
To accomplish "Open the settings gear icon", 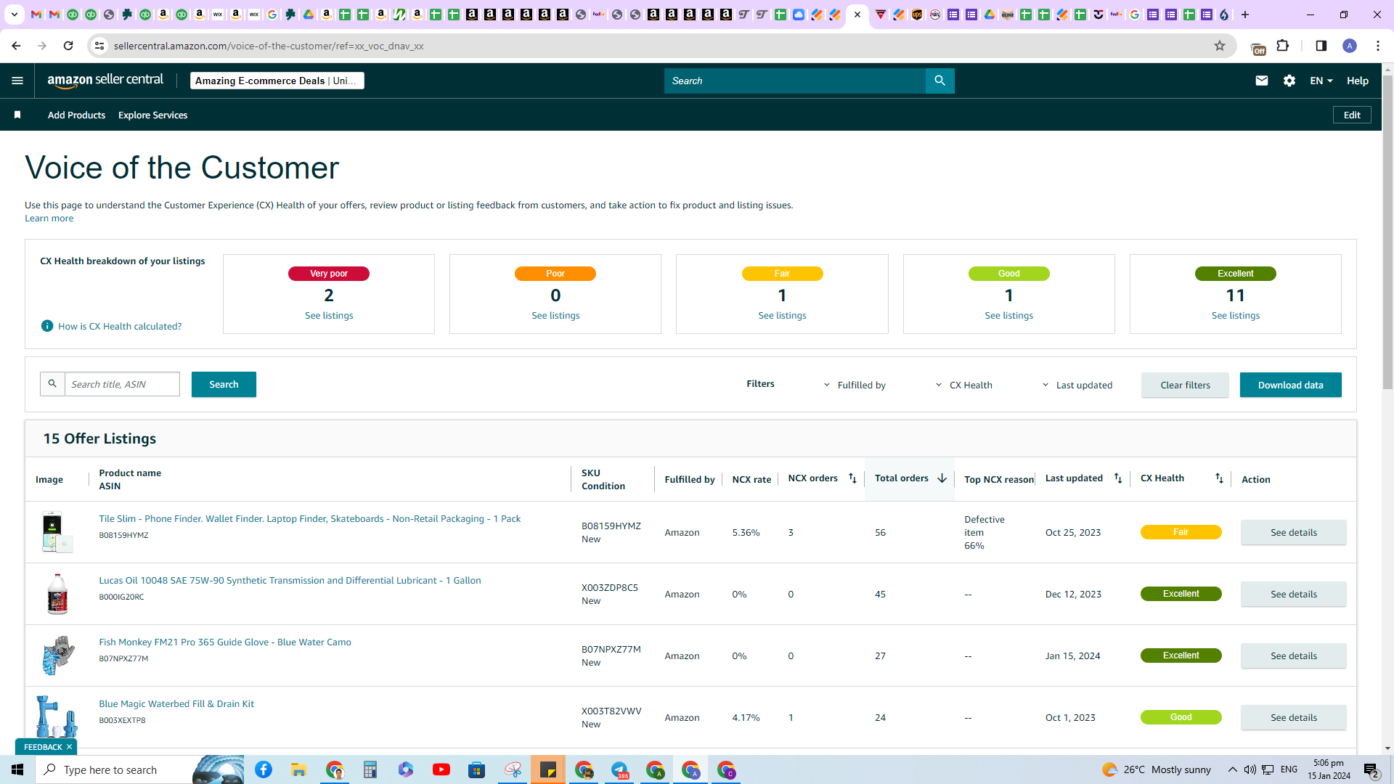I will [1289, 81].
